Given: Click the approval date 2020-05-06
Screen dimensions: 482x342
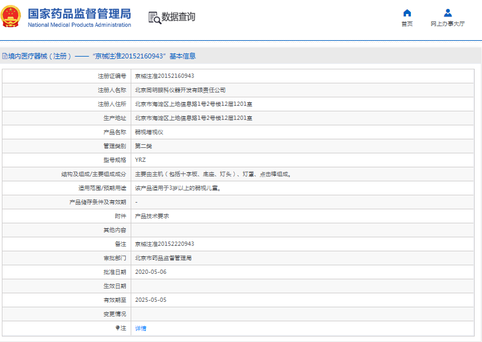Looking at the screenshot, I should (x=150, y=272).
